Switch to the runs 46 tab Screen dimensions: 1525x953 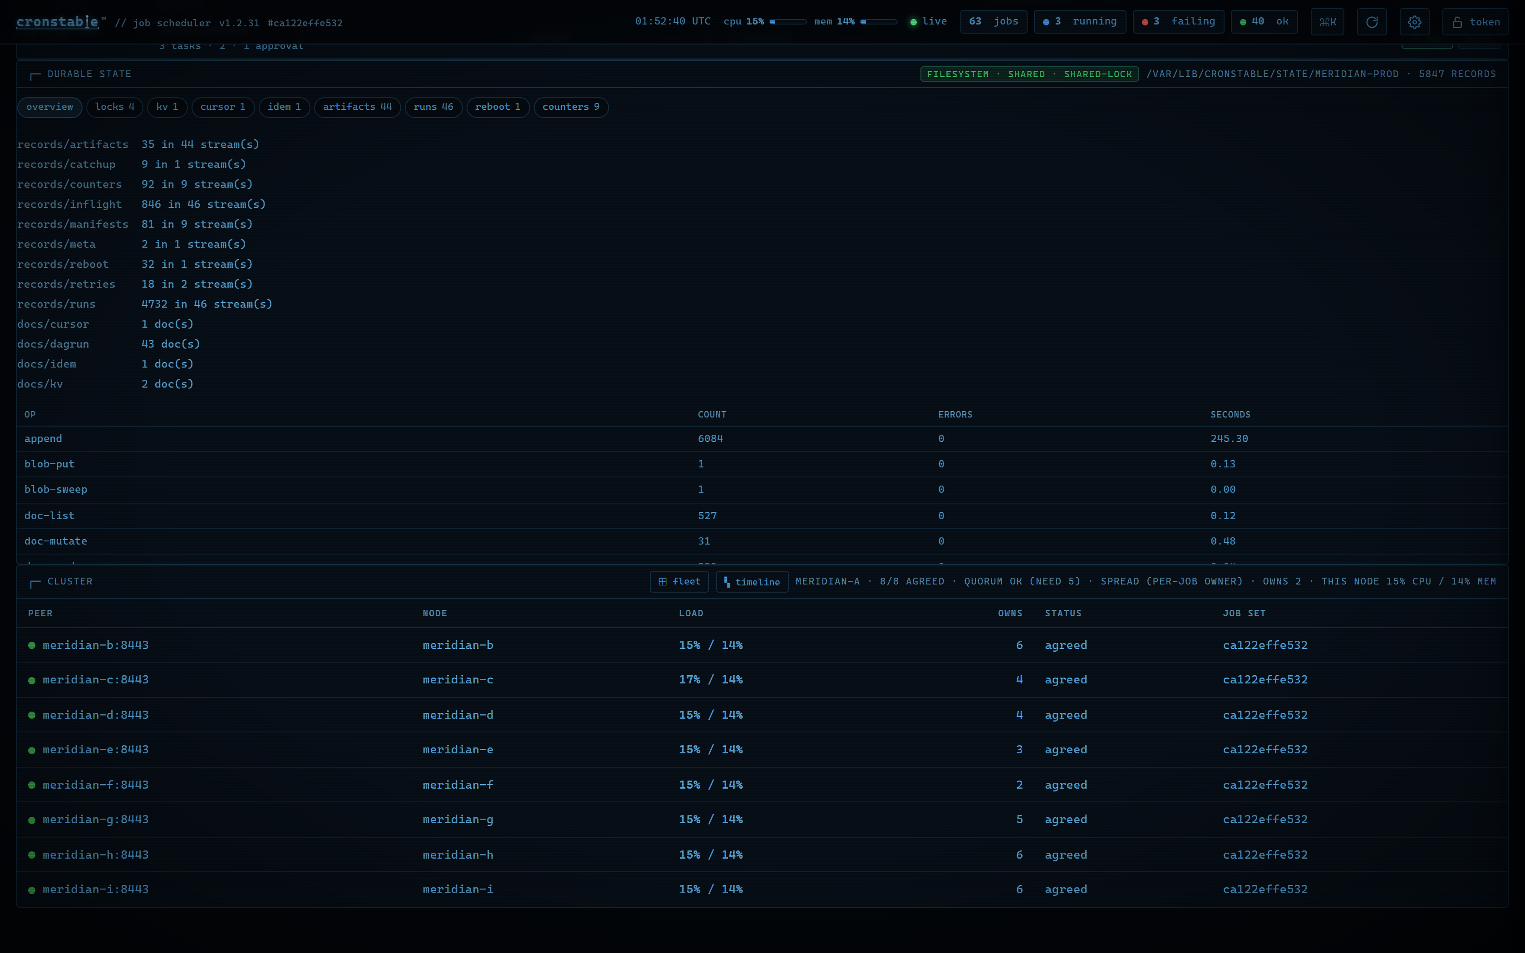tap(433, 107)
